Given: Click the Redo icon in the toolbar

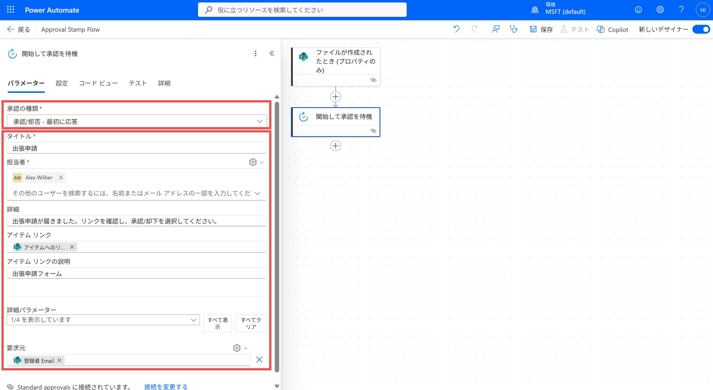Looking at the screenshot, I should (474, 29).
